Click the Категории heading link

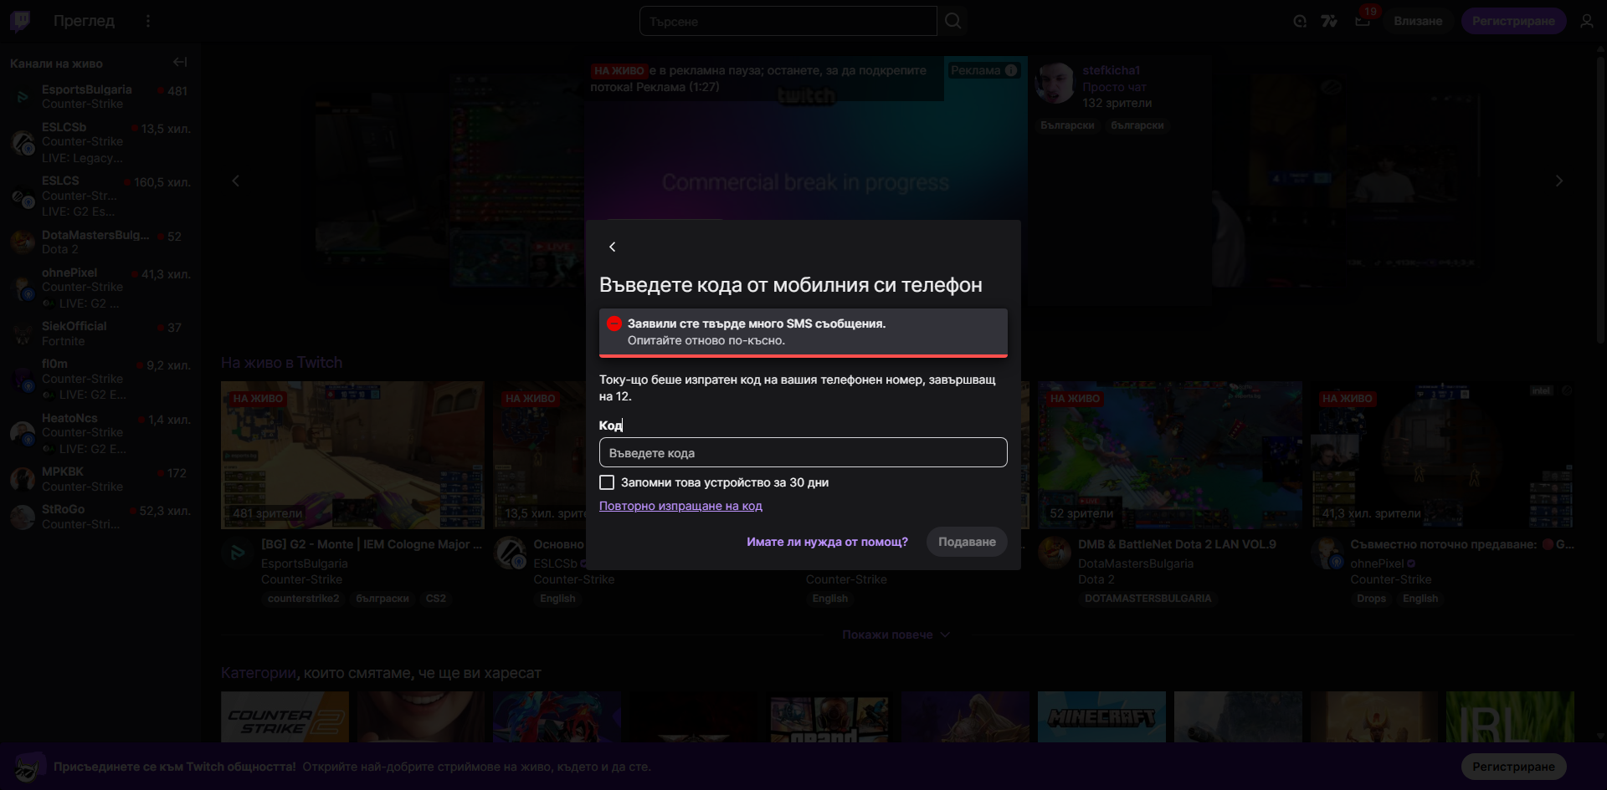point(259,673)
